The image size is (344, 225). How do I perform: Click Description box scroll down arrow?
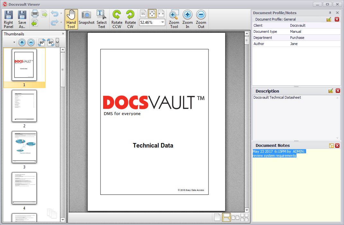pyautogui.click(x=338, y=138)
